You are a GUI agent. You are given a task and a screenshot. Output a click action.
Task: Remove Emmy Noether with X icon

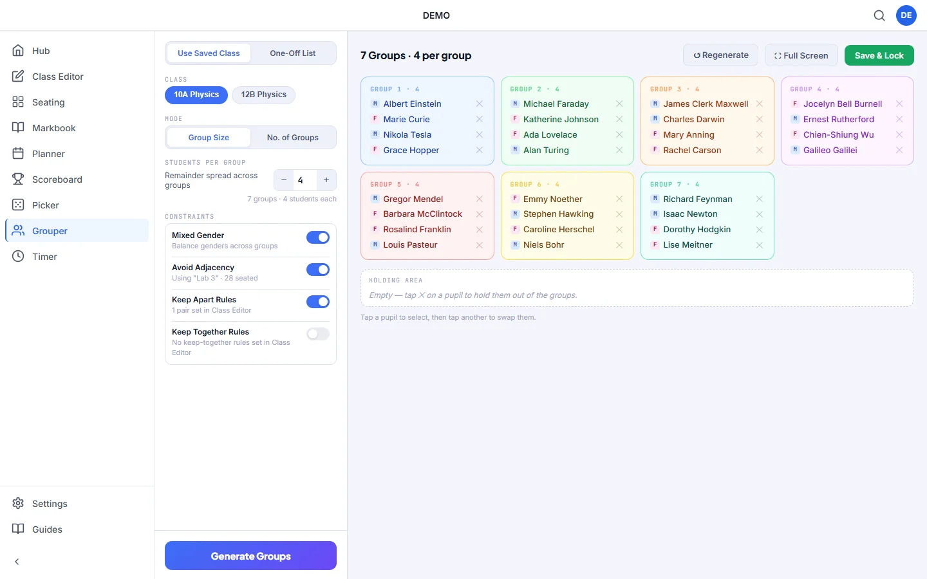619,199
